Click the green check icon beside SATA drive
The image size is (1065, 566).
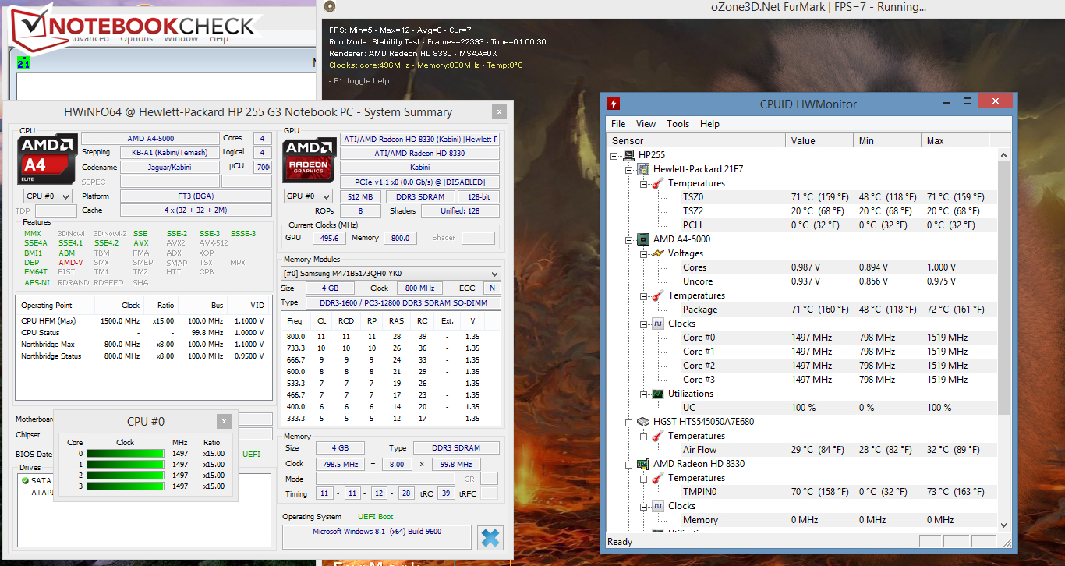(x=26, y=481)
